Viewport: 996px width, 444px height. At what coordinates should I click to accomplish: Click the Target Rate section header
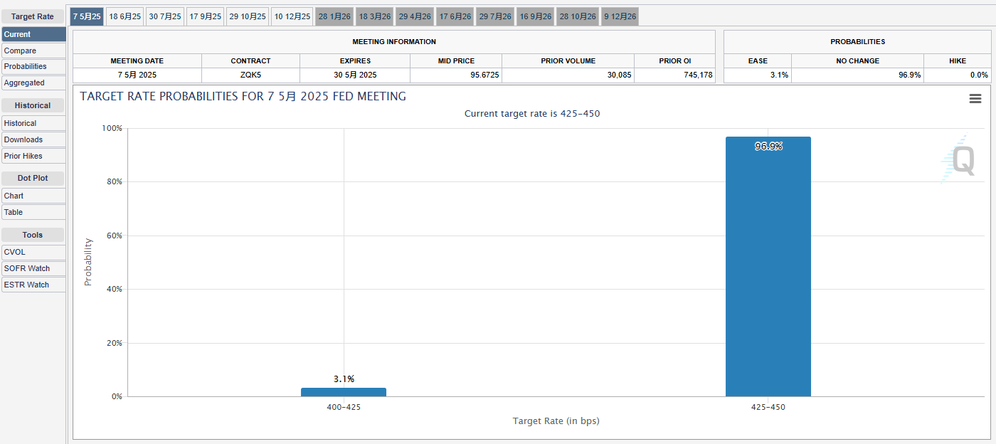pyautogui.click(x=33, y=16)
